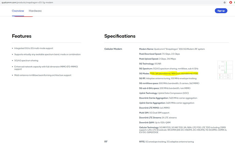Click the 5G RF adaptive antenna line

point(168,78)
